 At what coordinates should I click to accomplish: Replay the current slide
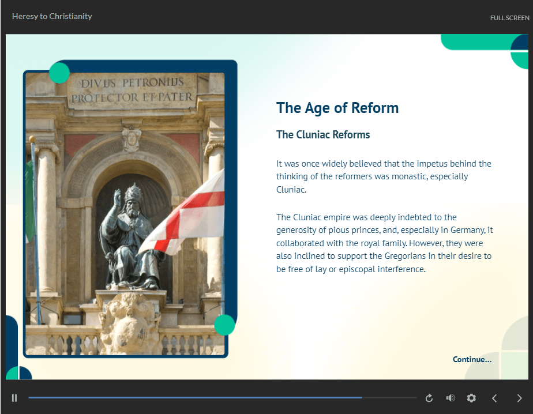coord(429,398)
